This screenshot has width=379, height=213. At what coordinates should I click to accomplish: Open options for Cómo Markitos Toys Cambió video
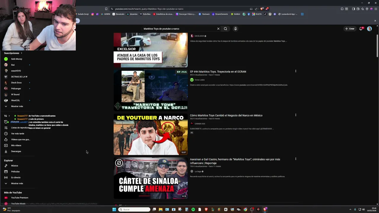296,115
